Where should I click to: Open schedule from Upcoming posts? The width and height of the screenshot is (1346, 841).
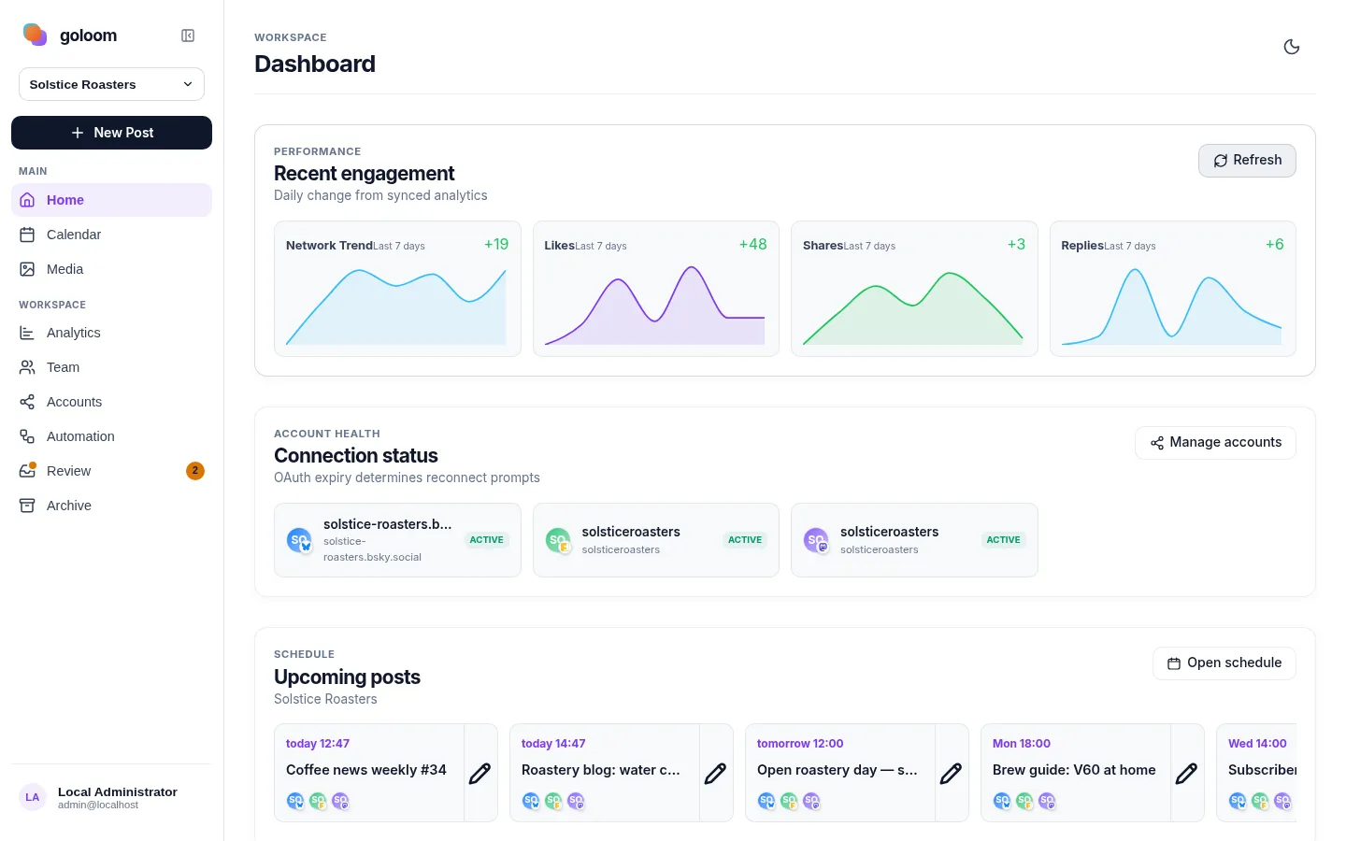click(x=1224, y=663)
